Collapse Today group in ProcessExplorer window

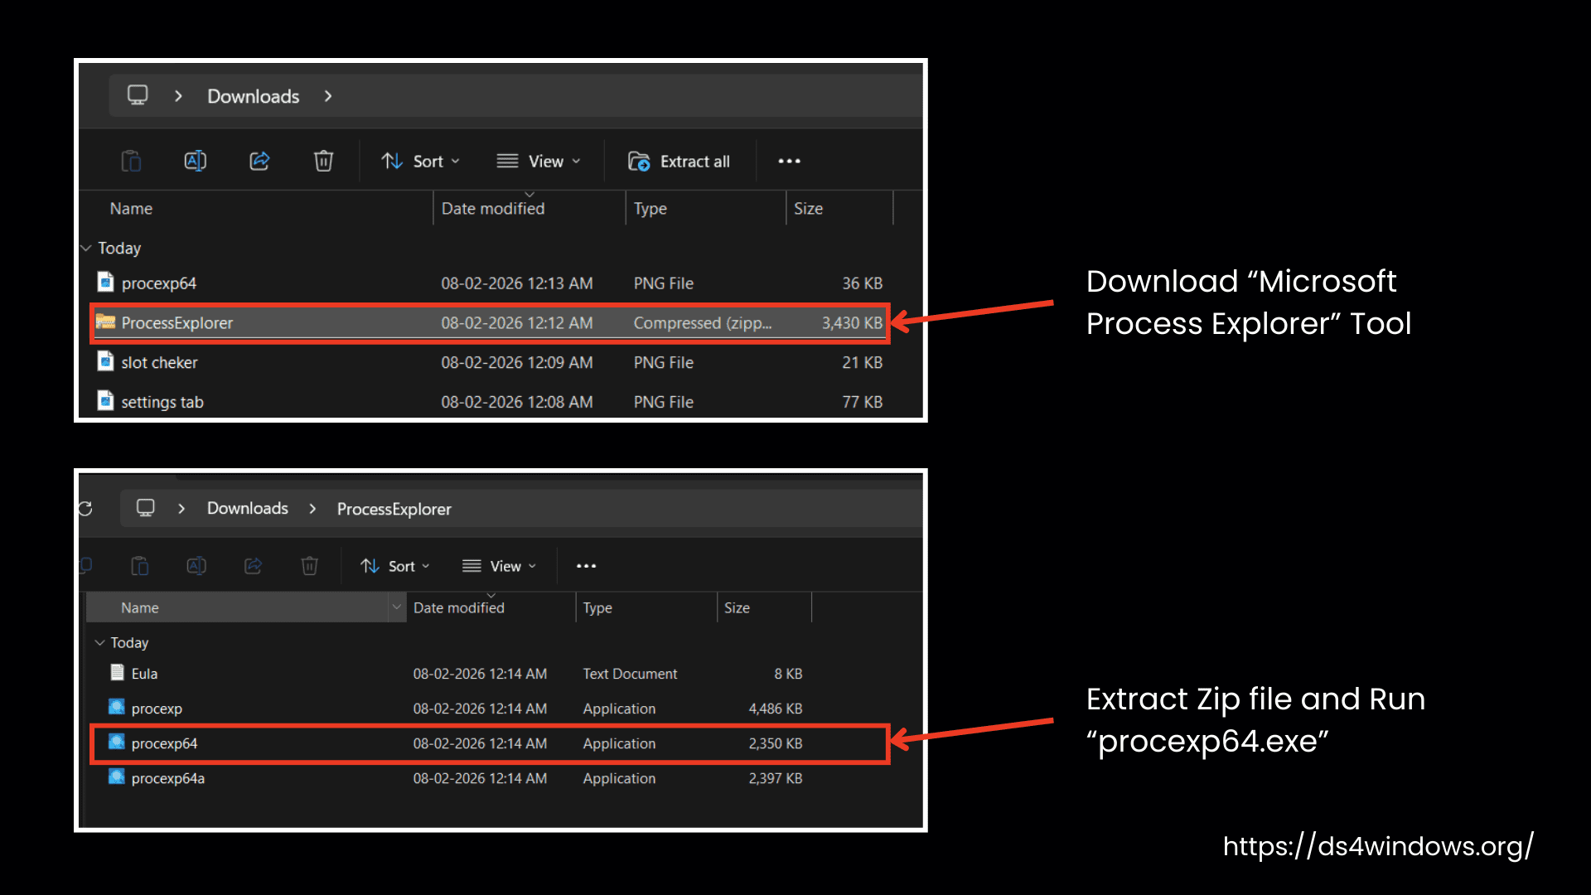100,642
